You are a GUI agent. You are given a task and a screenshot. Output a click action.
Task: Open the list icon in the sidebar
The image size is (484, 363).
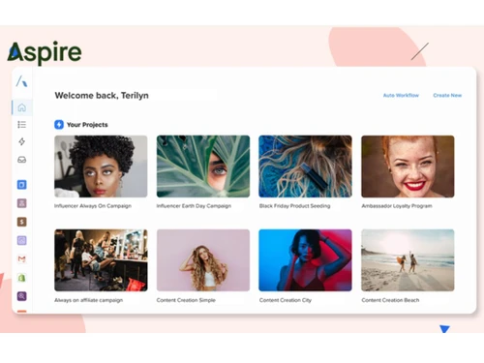(x=22, y=125)
